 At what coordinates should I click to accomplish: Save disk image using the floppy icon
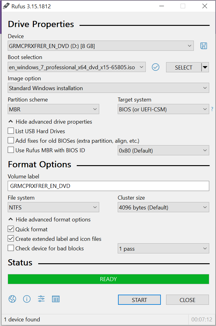pos(204,46)
